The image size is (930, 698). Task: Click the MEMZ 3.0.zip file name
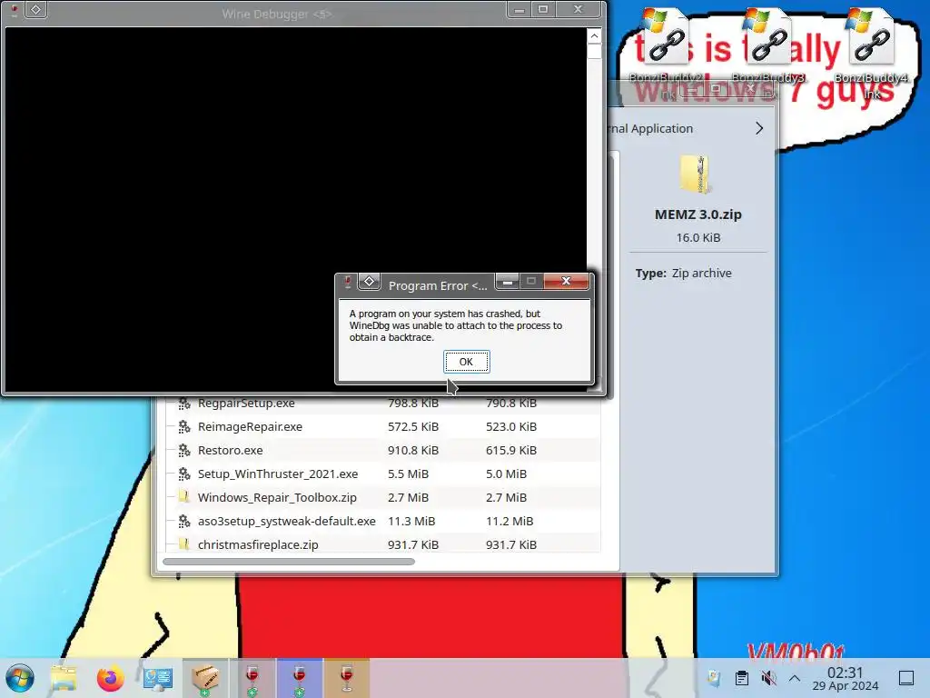pos(698,214)
